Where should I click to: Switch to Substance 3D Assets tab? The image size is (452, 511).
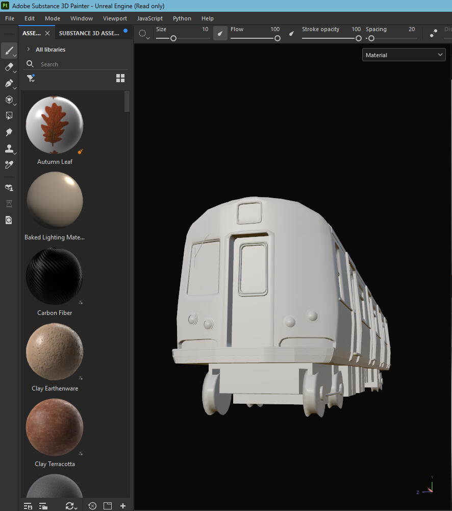(x=89, y=33)
